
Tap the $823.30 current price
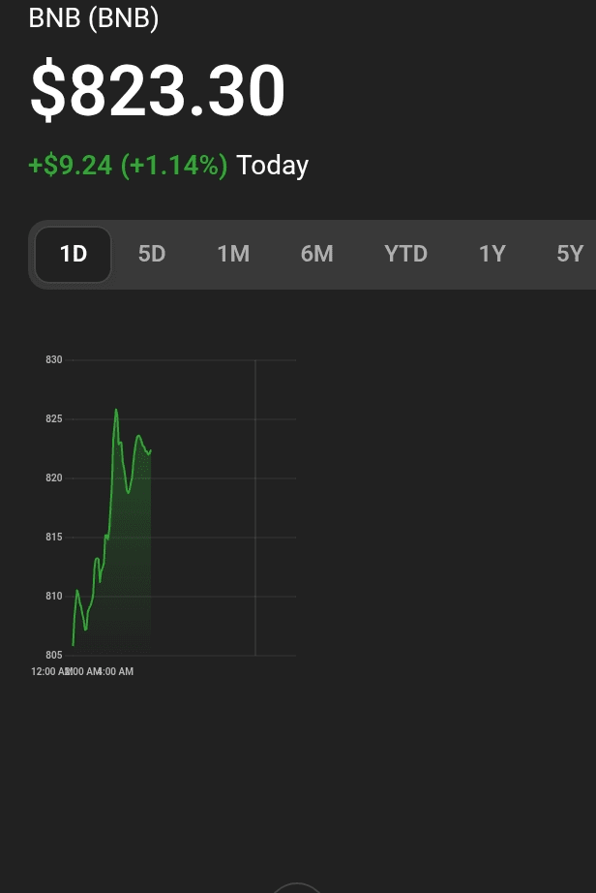(158, 91)
